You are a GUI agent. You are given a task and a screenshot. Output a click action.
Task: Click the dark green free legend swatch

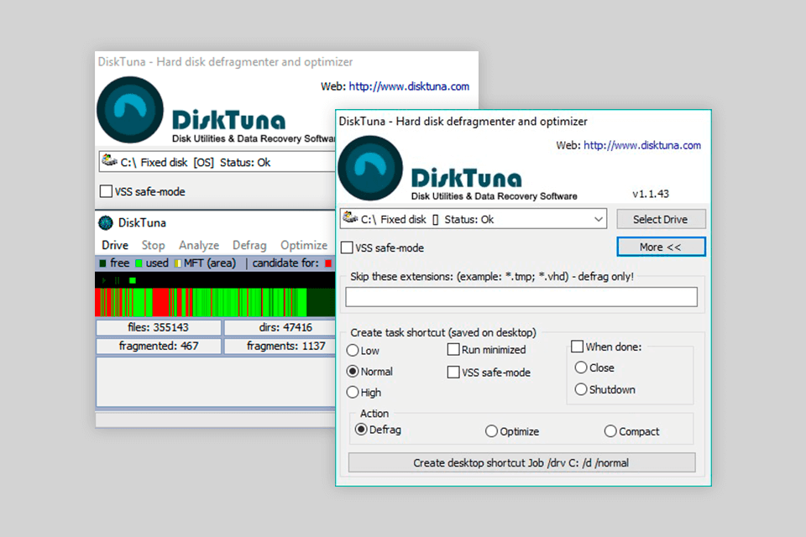pyautogui.click(x=102, y=263)
